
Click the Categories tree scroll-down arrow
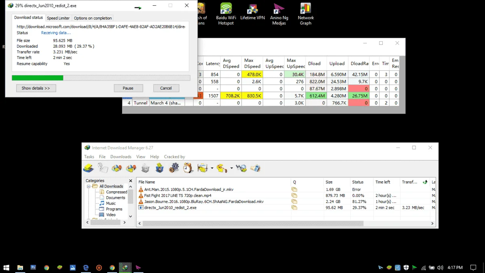click(x=130, y=216)
